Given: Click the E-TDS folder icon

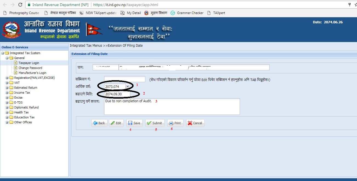Looking at the screenshot, I should point(11,102).
